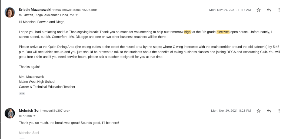Click the 8:25 PM timestamp

[x=231, y=111]
